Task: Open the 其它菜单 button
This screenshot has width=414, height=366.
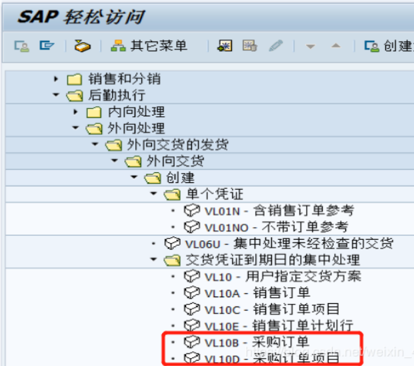Action: click(149, 45)
